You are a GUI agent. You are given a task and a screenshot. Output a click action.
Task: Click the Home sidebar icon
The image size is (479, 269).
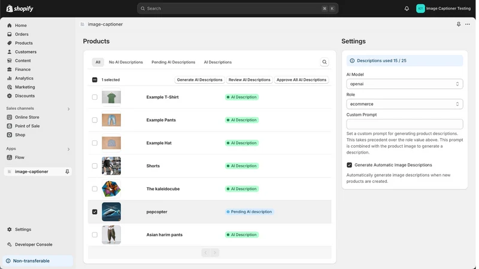click(x=10, y=25)
